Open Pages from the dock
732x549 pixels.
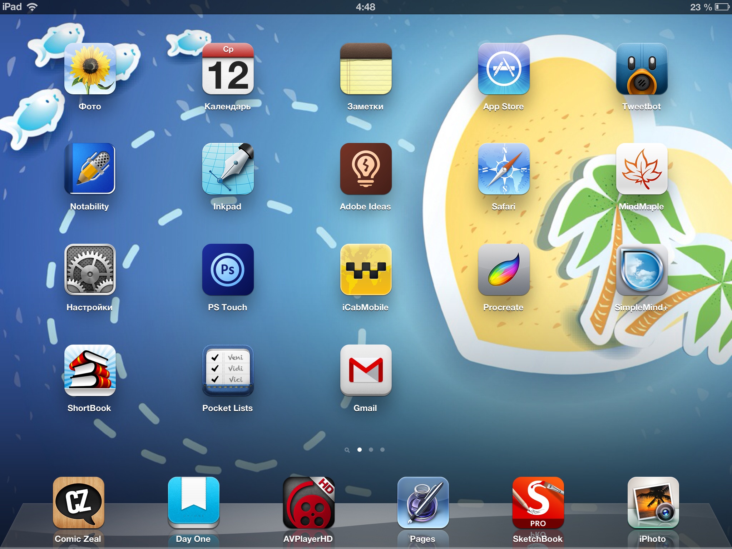[x=423, y=503]
